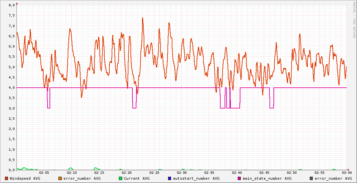
Task: Click the 0,0 value on the Y-axis
Action: [12, 170]
